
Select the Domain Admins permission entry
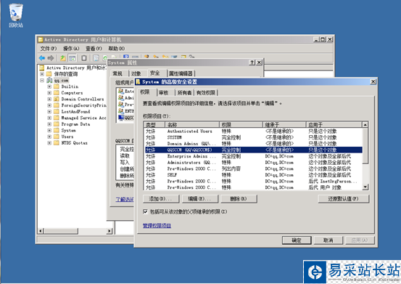(x=253, y=144)
